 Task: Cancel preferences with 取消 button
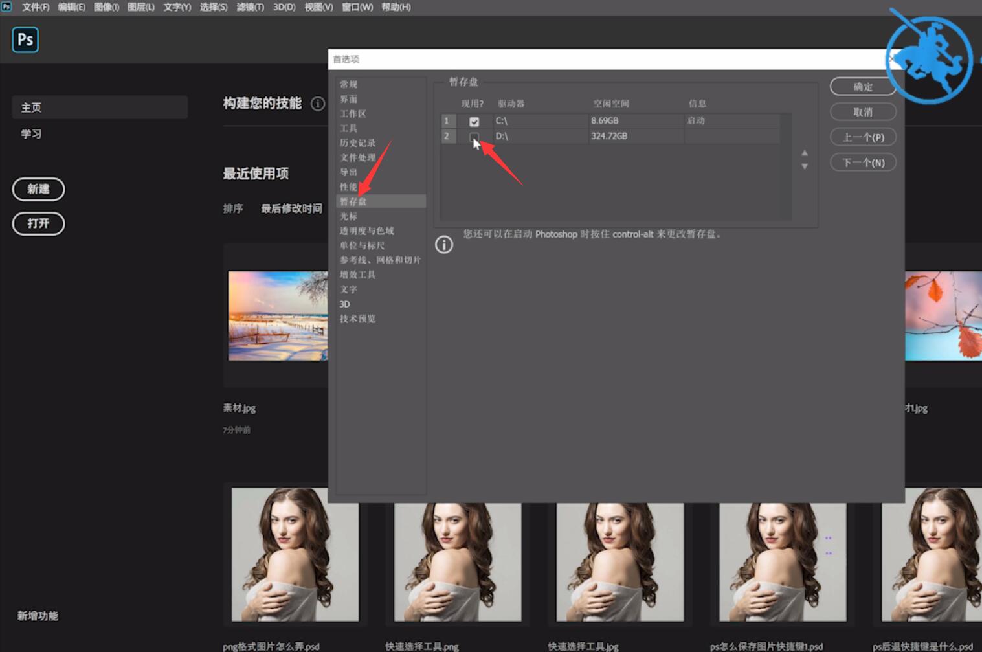[x=863, y=112]
